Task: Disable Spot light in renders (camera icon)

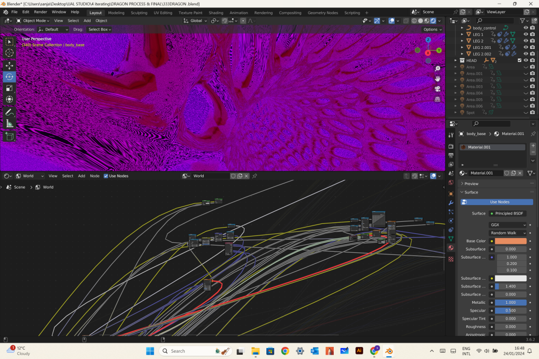Action: click(x=533, y=112)
